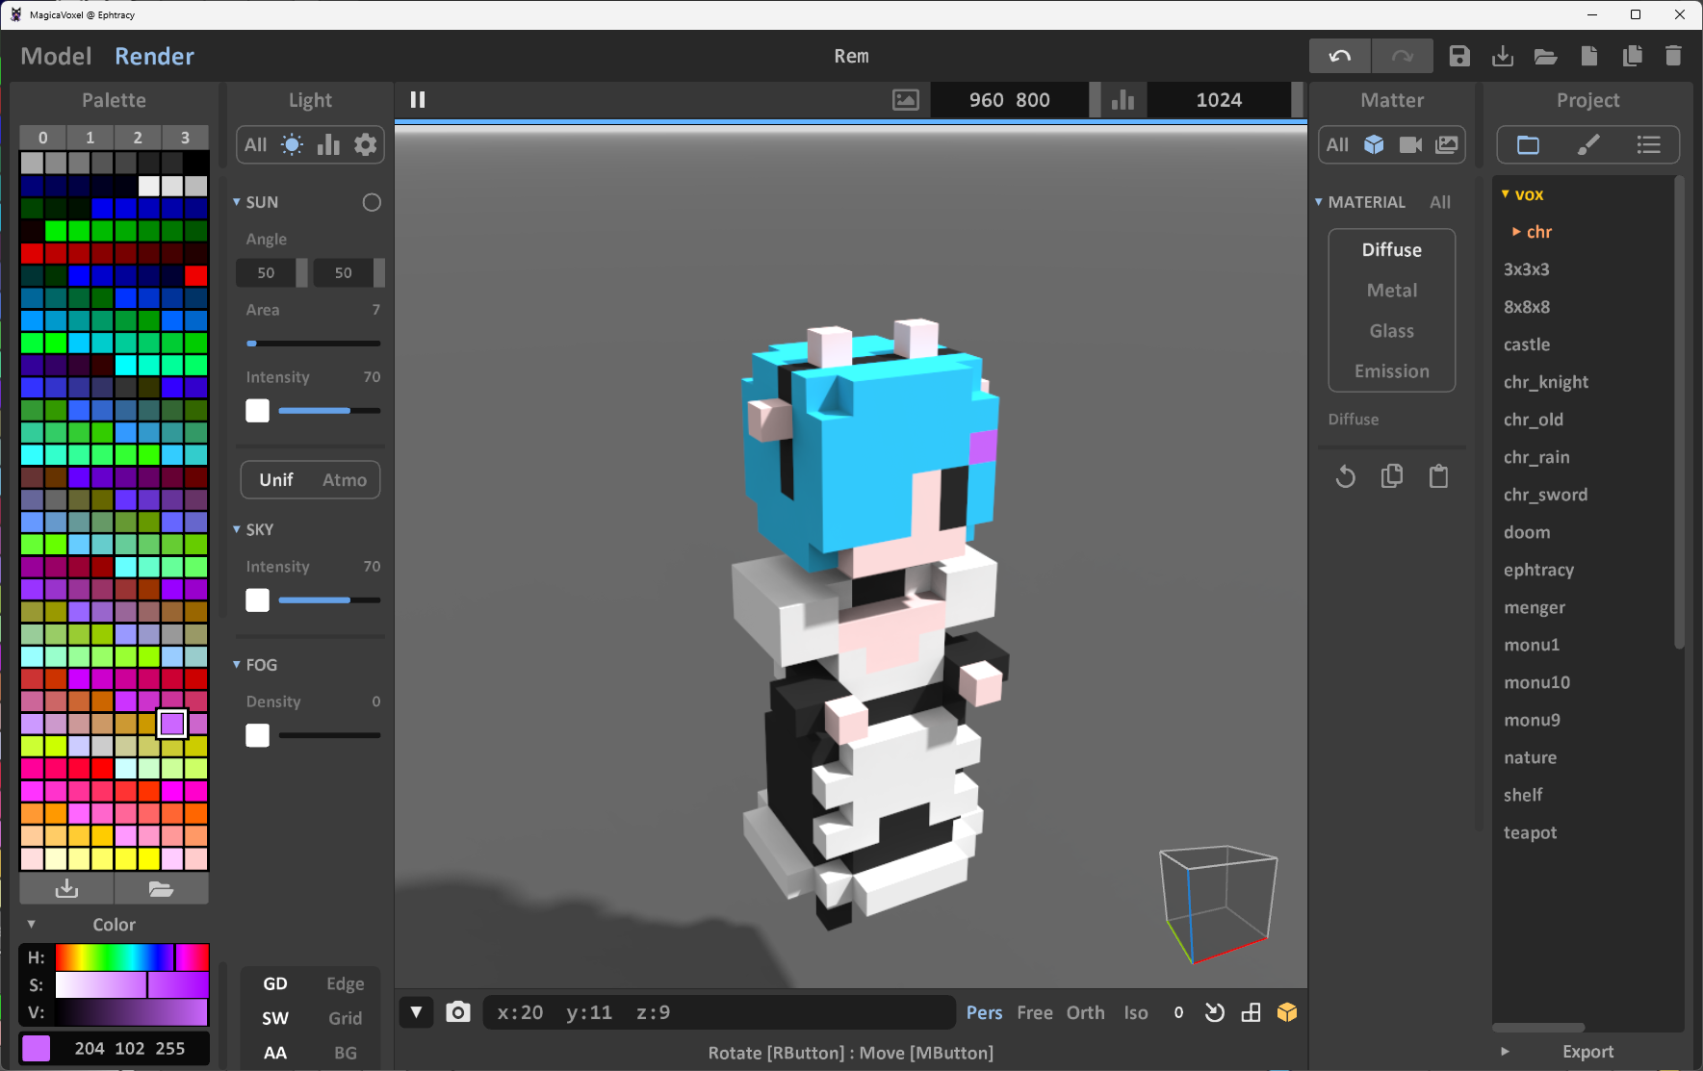Open the Project folder view
Viewport: 1703px width, 1071px height.
coord(1528,144)
